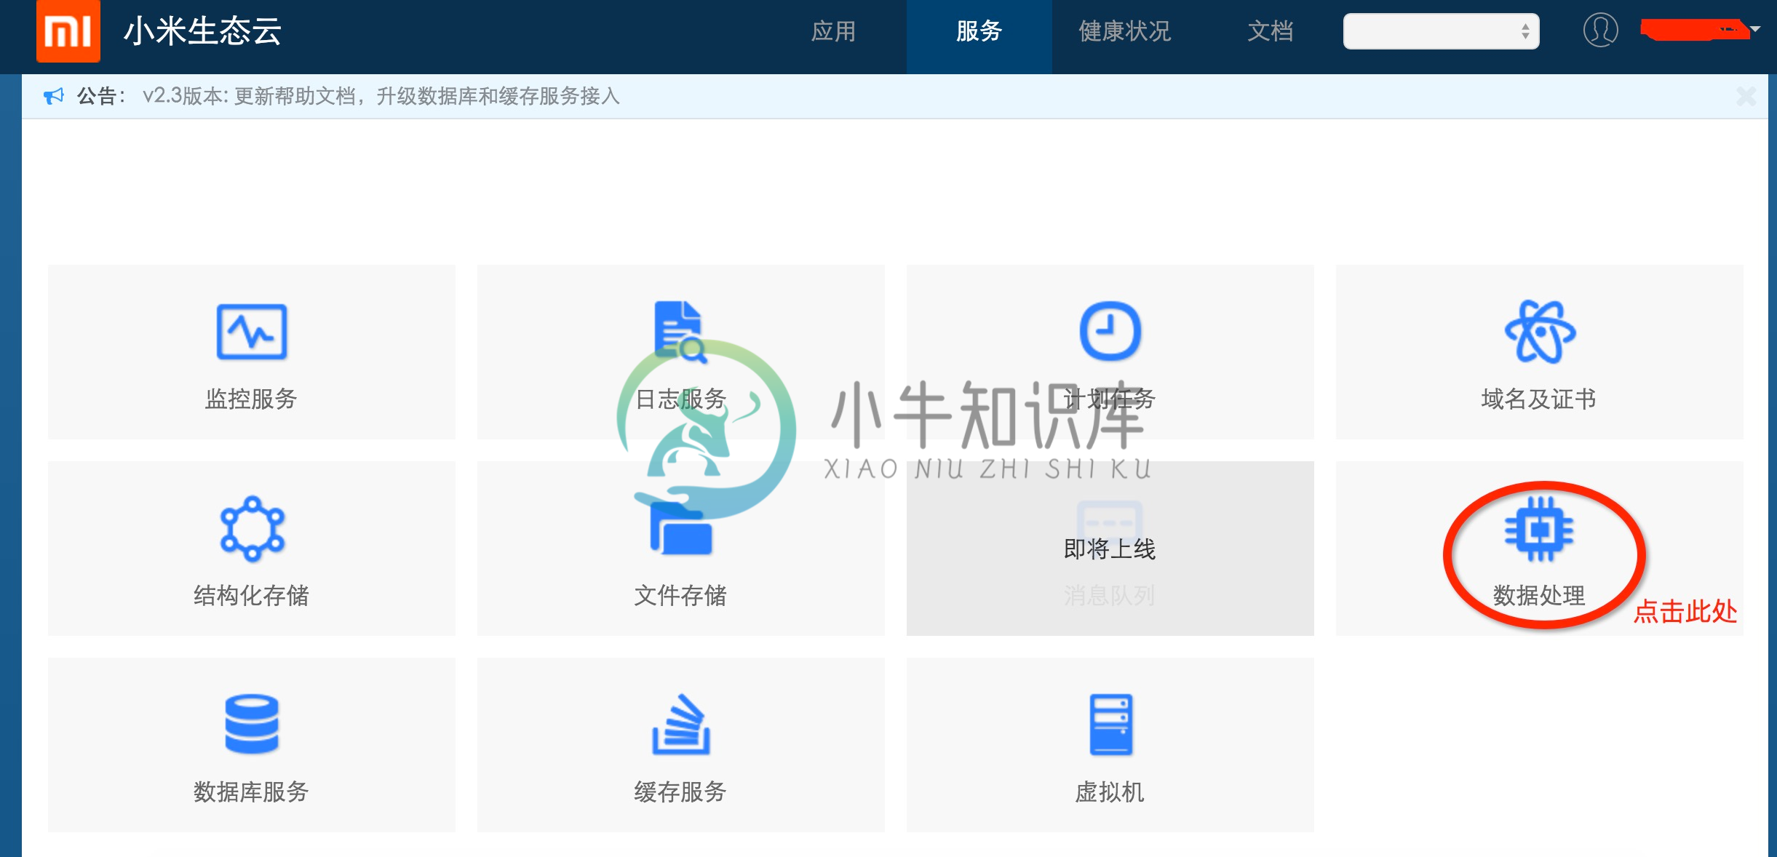Click the 数据库服务 label
1777x857 pixels.
[x=252, y=792]
